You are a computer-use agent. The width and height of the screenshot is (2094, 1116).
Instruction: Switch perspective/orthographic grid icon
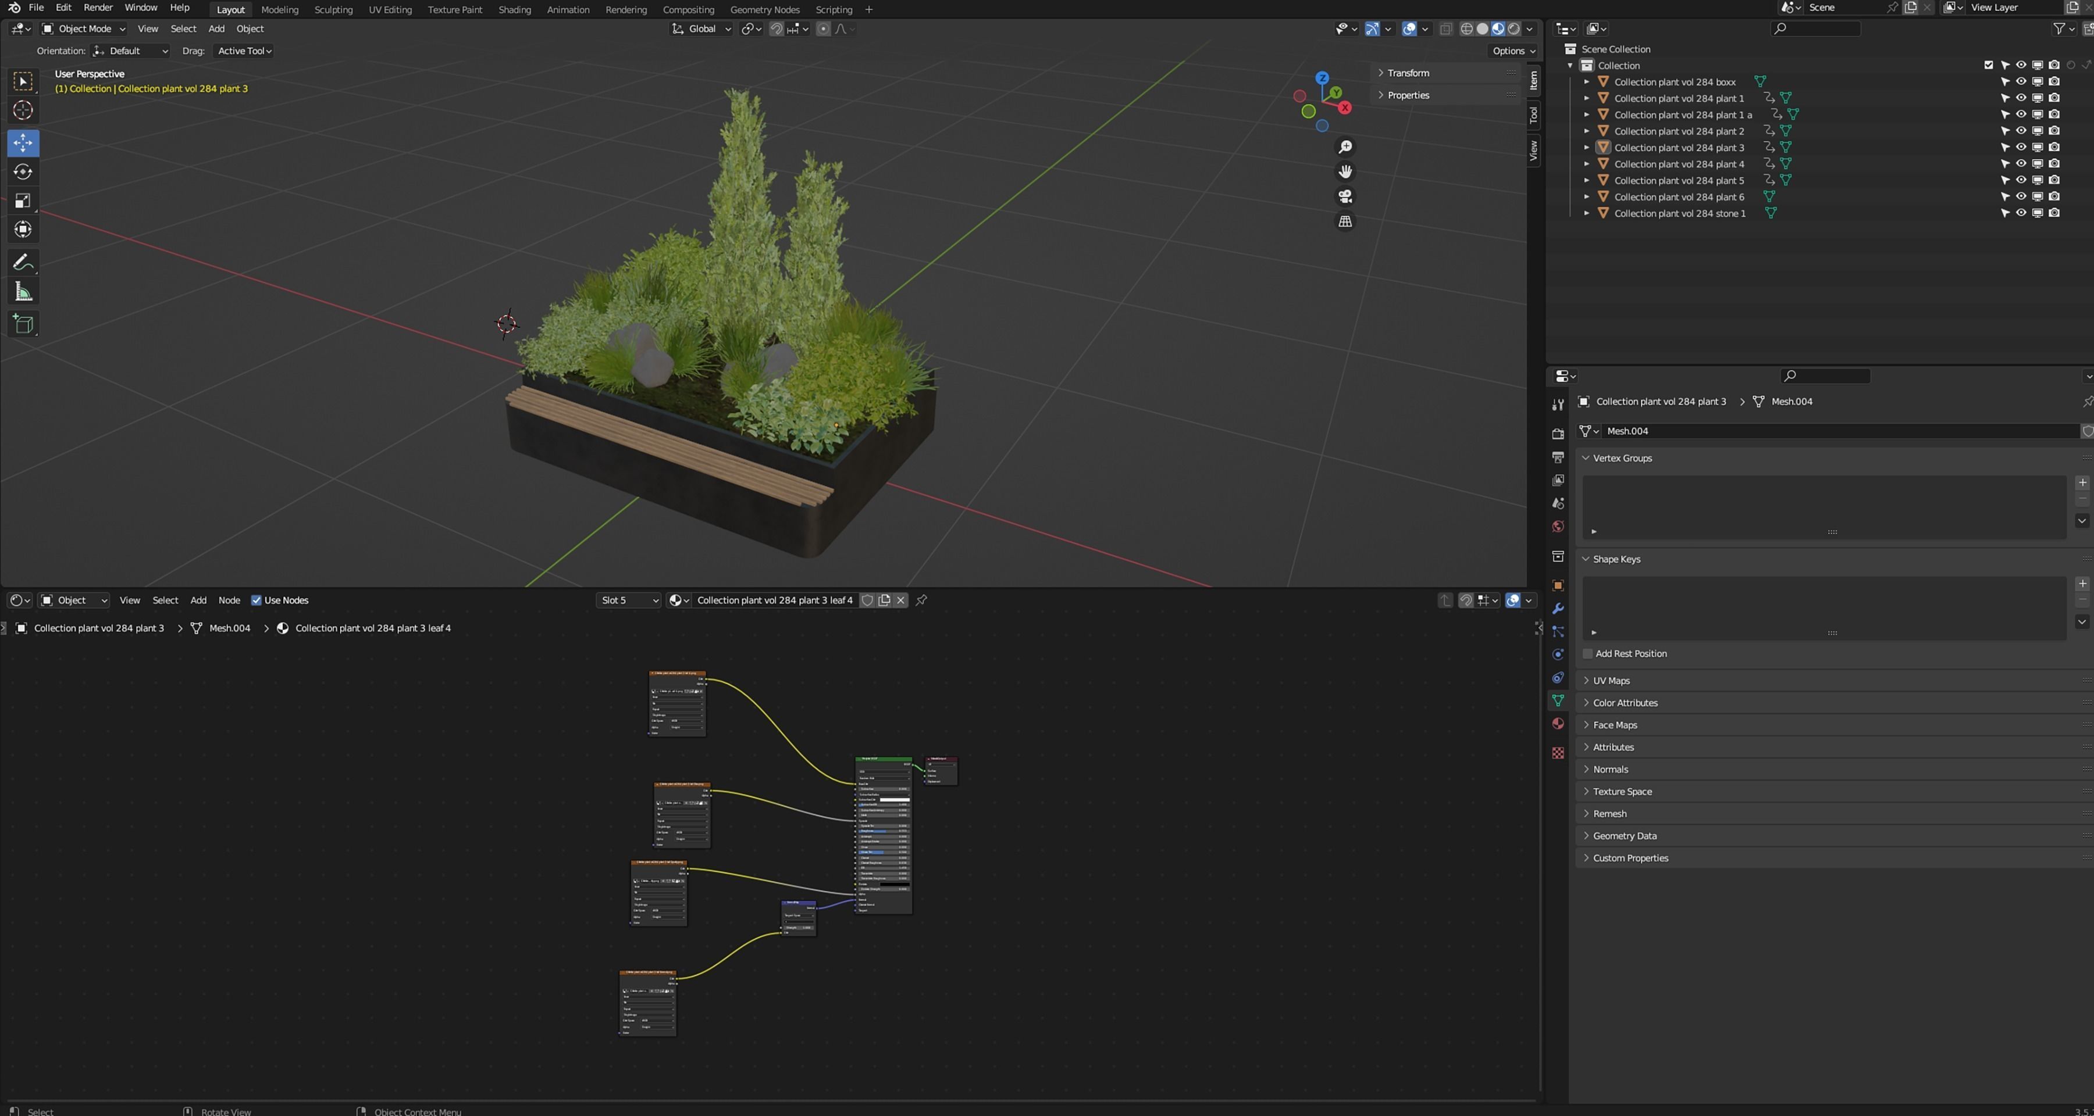(x=1345, y=221)
